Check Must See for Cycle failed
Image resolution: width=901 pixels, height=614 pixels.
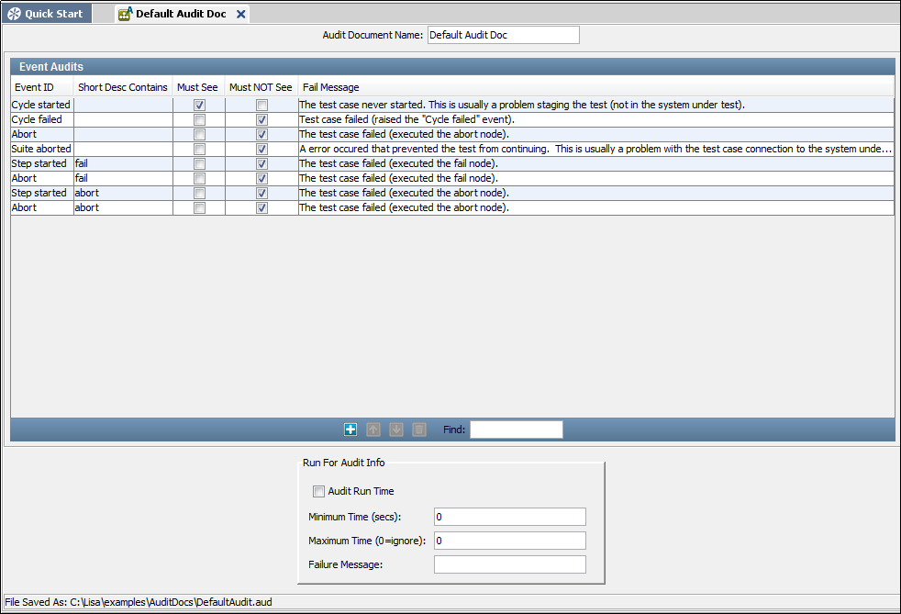pos(199,119)
